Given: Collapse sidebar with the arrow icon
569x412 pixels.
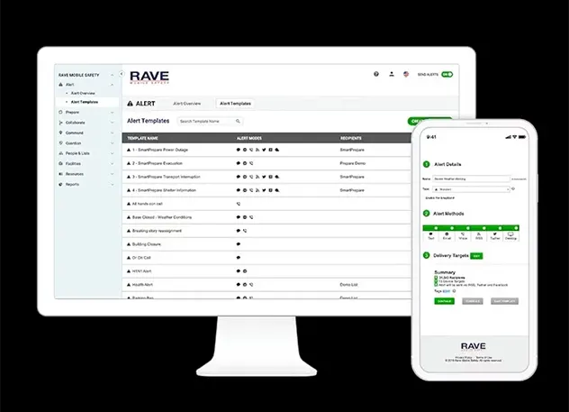Looking at the screenshot, I should 122,74.
